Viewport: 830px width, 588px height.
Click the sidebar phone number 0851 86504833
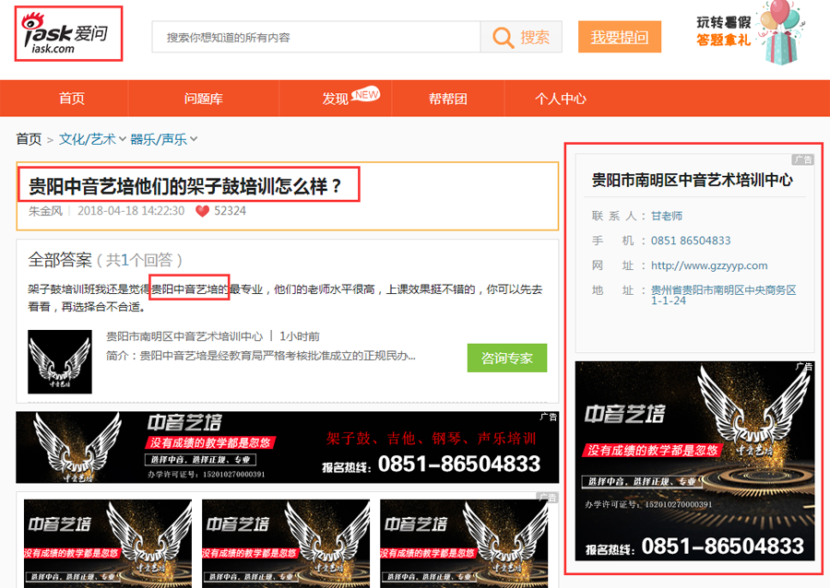coord(691,241)
